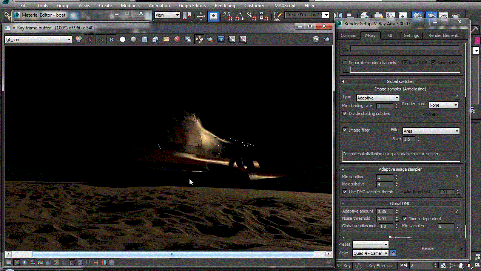Viewport: 481px width, 271px height.
Task: Switch to the Render Elements tab
Action: 444,35
